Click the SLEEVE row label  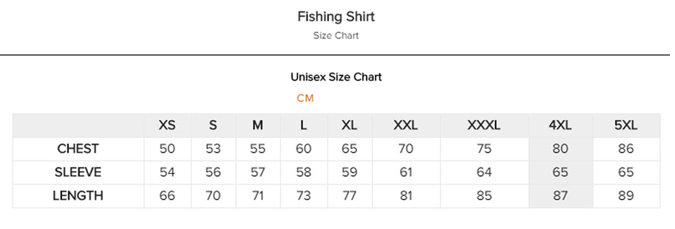[78, 172]
